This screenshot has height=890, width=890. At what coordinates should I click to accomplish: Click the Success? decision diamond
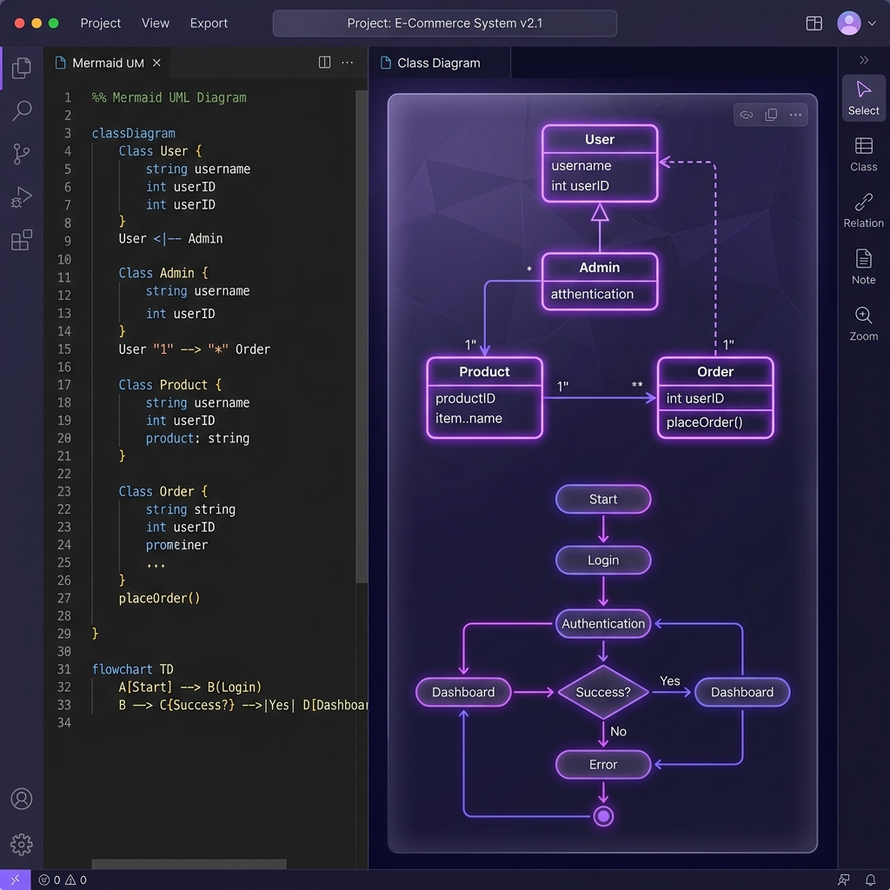(x=603, y=692)
